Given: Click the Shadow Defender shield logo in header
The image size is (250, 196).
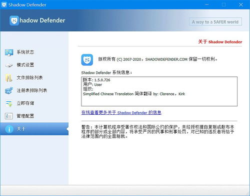Looking at the screenshot, I should [x=14, y=20].
